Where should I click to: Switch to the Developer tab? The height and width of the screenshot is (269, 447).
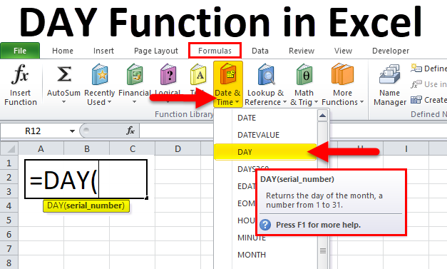(391, 51)
